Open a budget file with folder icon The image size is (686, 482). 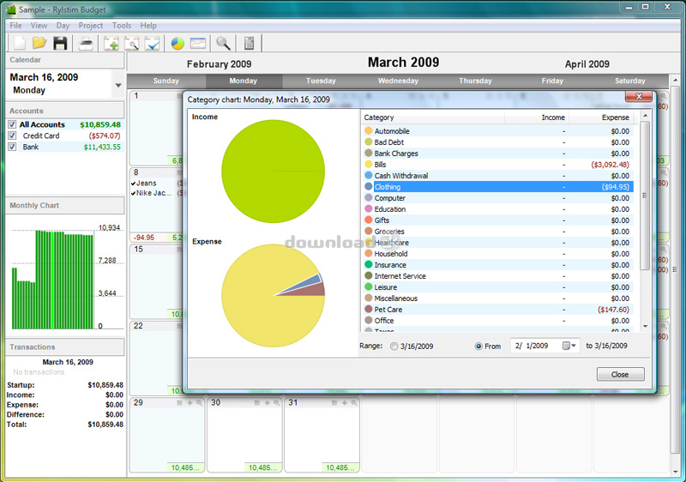click(39, 43)
